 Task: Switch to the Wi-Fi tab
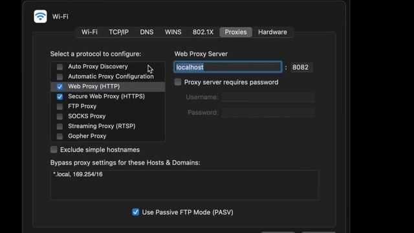click(x=89, y=32)
